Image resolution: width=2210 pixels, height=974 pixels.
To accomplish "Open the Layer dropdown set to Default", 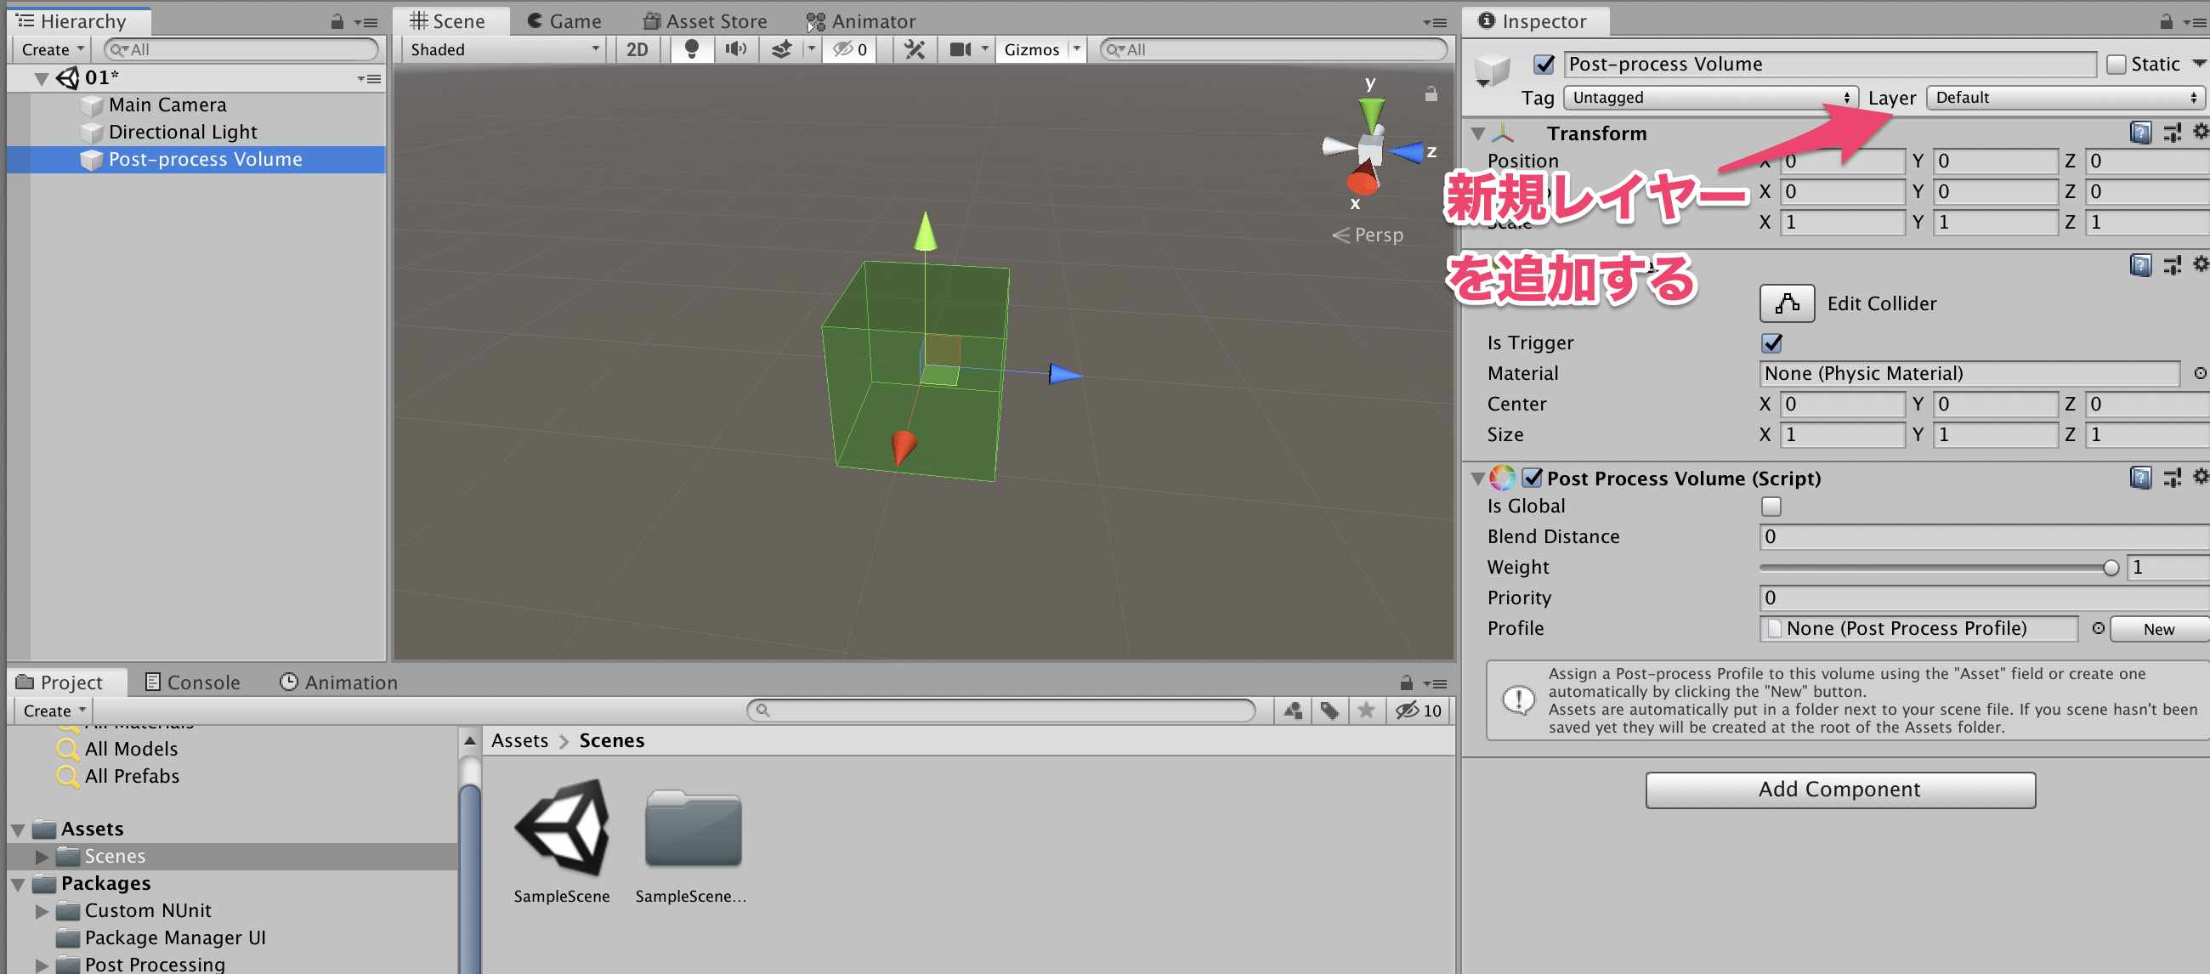I will pyautogui.click(x=2064, y=98).
